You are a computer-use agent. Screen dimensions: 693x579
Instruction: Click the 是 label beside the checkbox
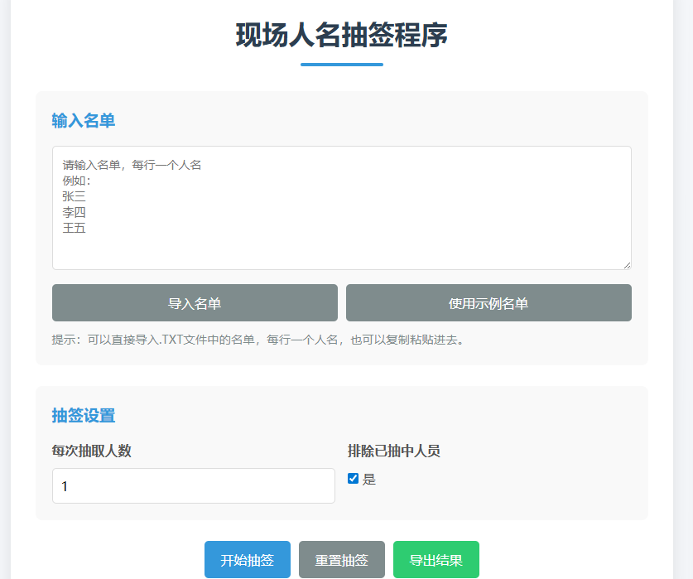[369, 479]
